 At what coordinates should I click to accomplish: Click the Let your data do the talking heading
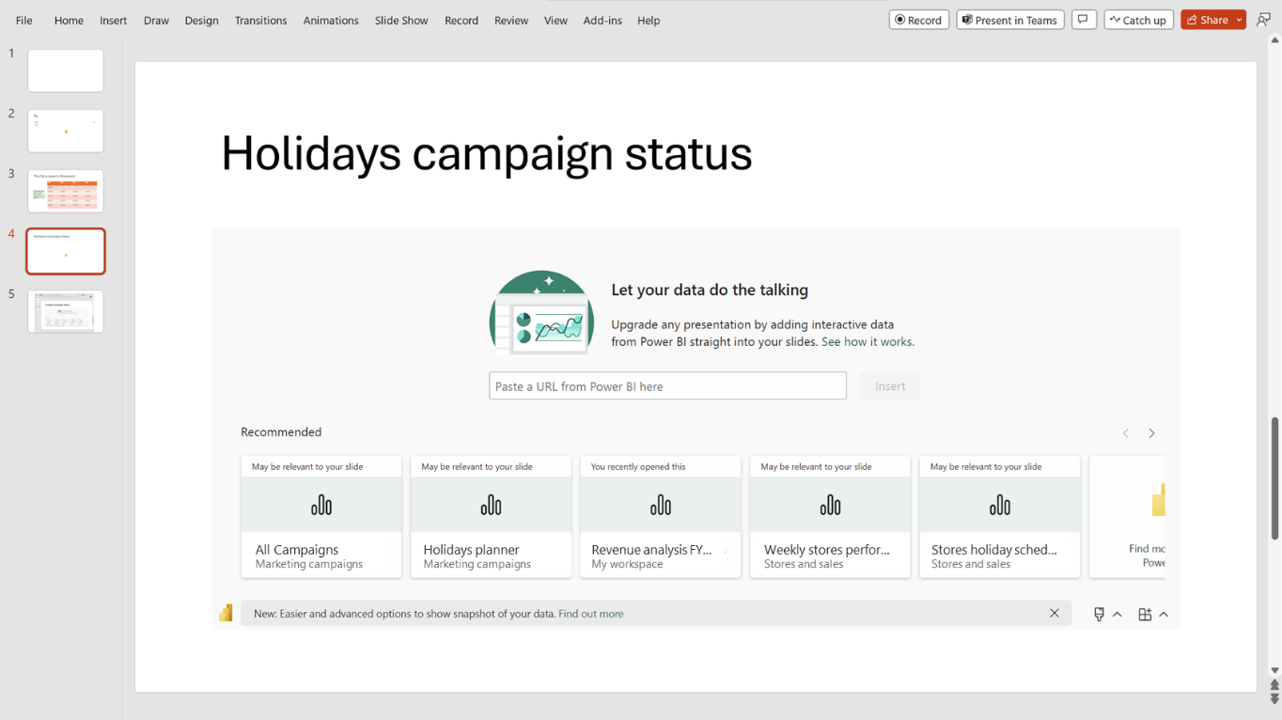[710, 290]
